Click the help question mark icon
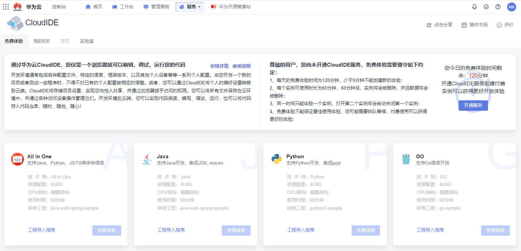 pyautogui.click(x=498, y=6)
